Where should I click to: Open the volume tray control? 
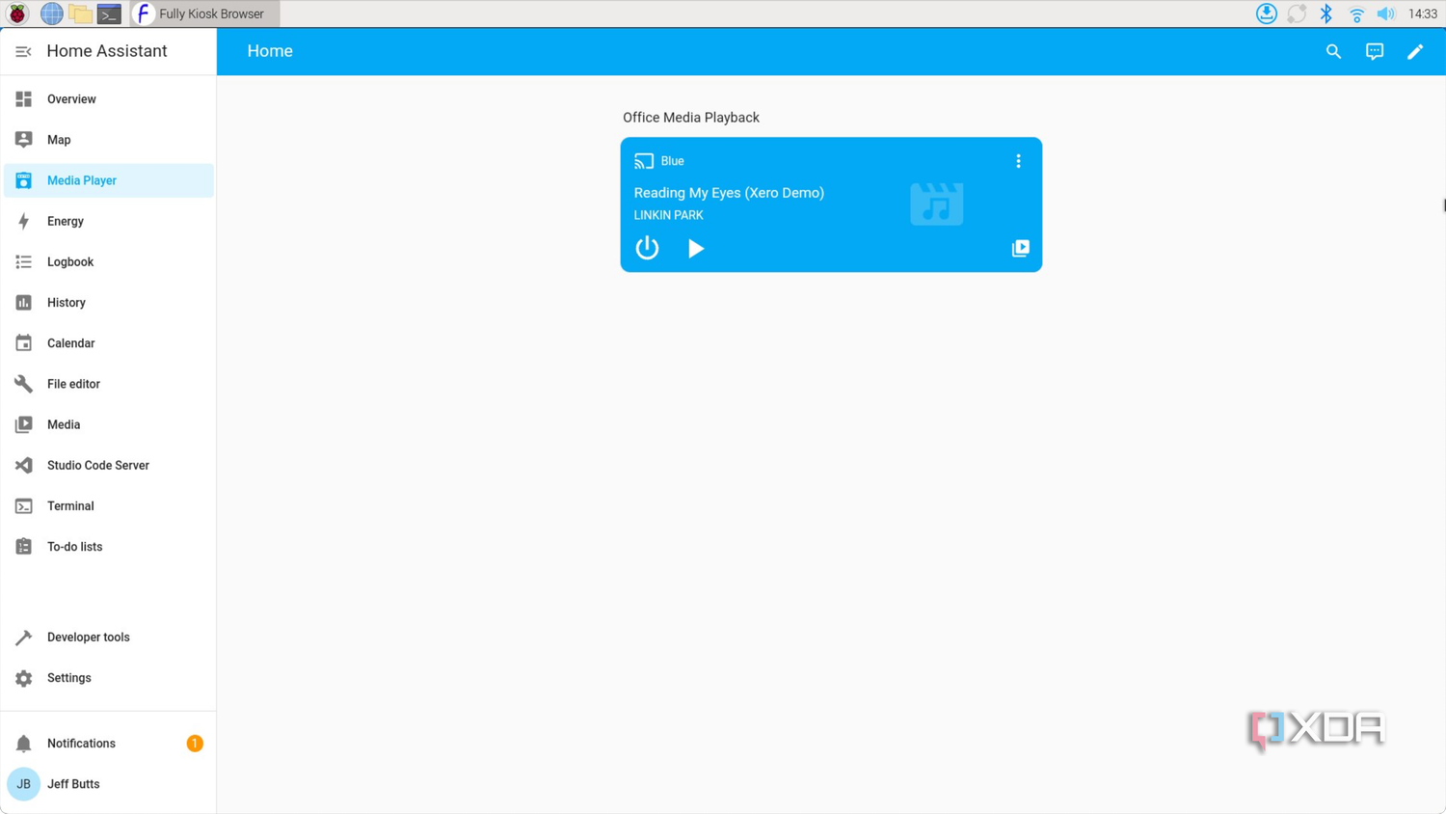[x=1386, y=14]
